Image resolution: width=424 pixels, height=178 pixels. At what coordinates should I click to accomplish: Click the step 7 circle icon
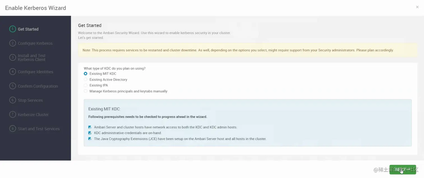coord(12,114)
